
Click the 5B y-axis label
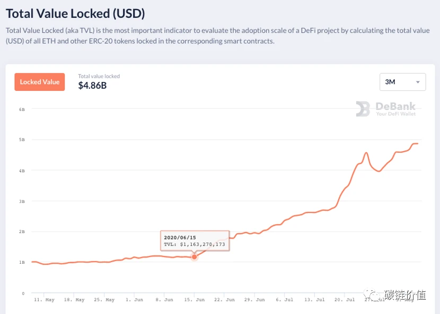(22, 140)
